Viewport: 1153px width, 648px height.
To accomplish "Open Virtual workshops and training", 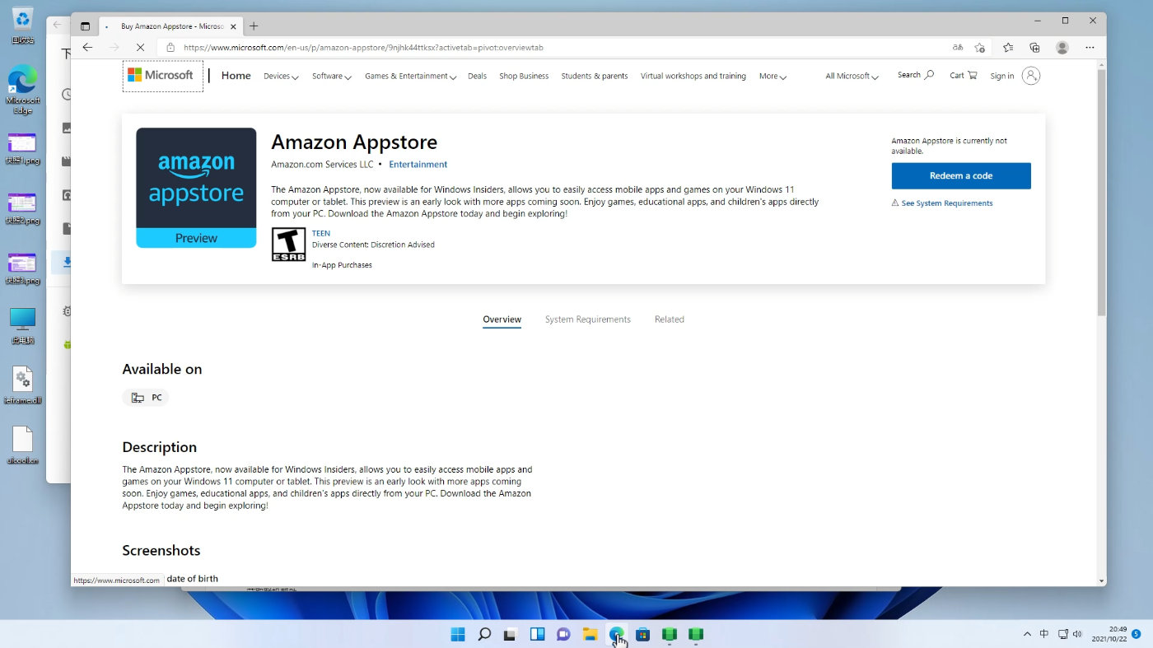I will pos(693,76).
